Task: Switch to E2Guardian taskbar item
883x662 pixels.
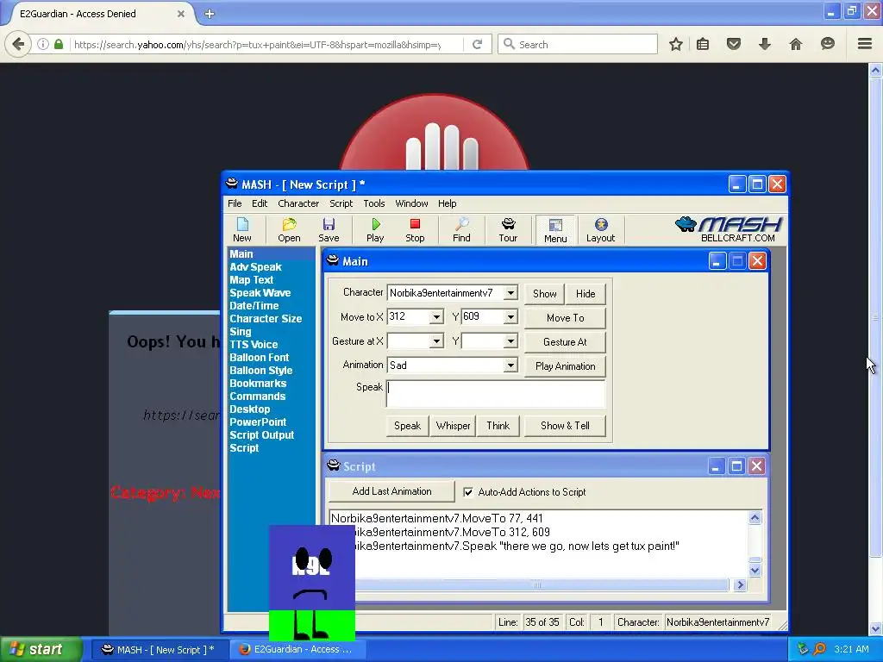Action: coord(297,649)
